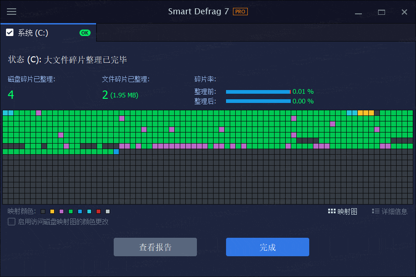Maximize the Smart Defrag window
The image size is (416, 277).
click(381, 12)
